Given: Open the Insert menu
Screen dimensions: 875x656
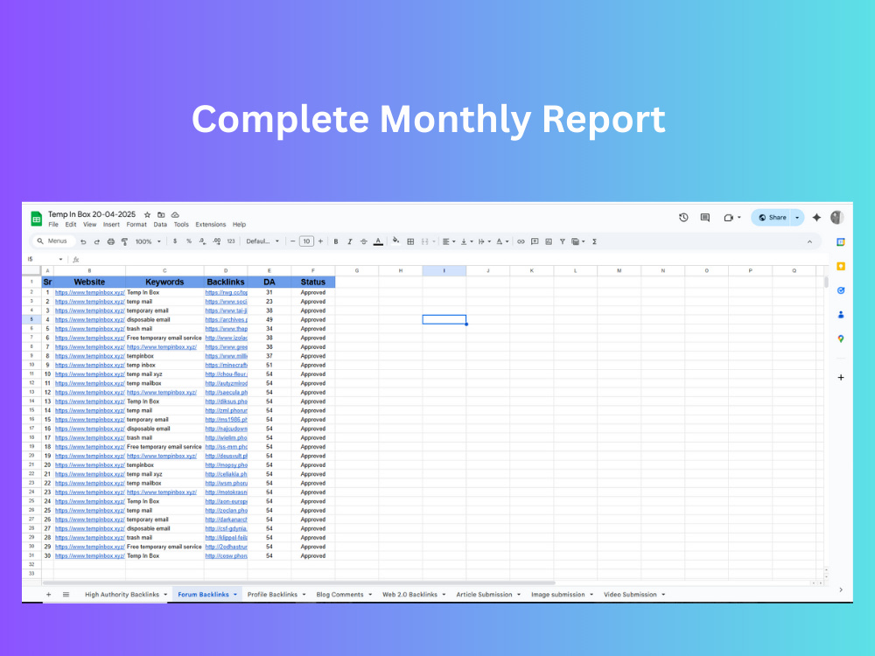Looking at the screenshot, I should 111,225.
